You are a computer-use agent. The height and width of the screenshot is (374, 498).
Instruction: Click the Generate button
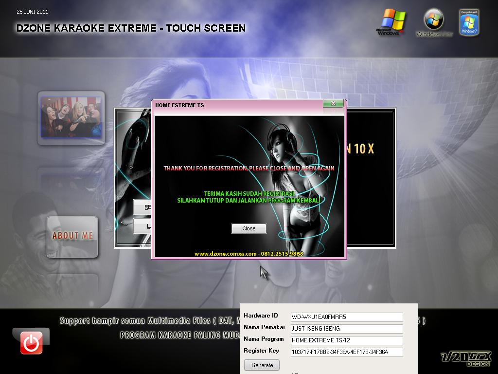click(262, 365)
